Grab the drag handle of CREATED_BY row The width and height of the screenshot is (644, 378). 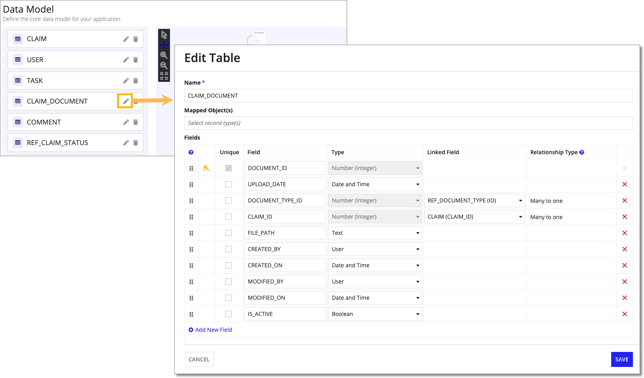[x=191, y=249]
